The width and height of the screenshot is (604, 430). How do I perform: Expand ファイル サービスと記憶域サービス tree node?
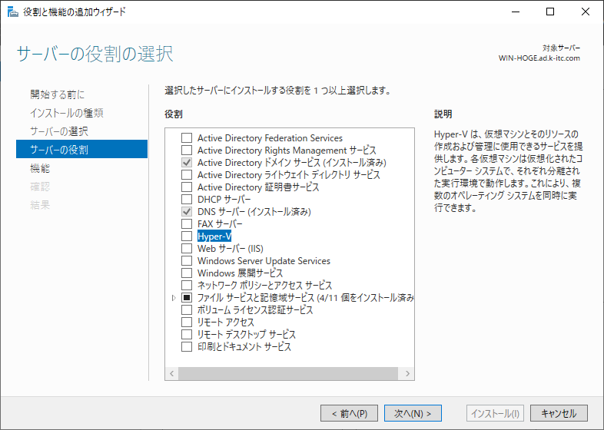tap(174, 298)
